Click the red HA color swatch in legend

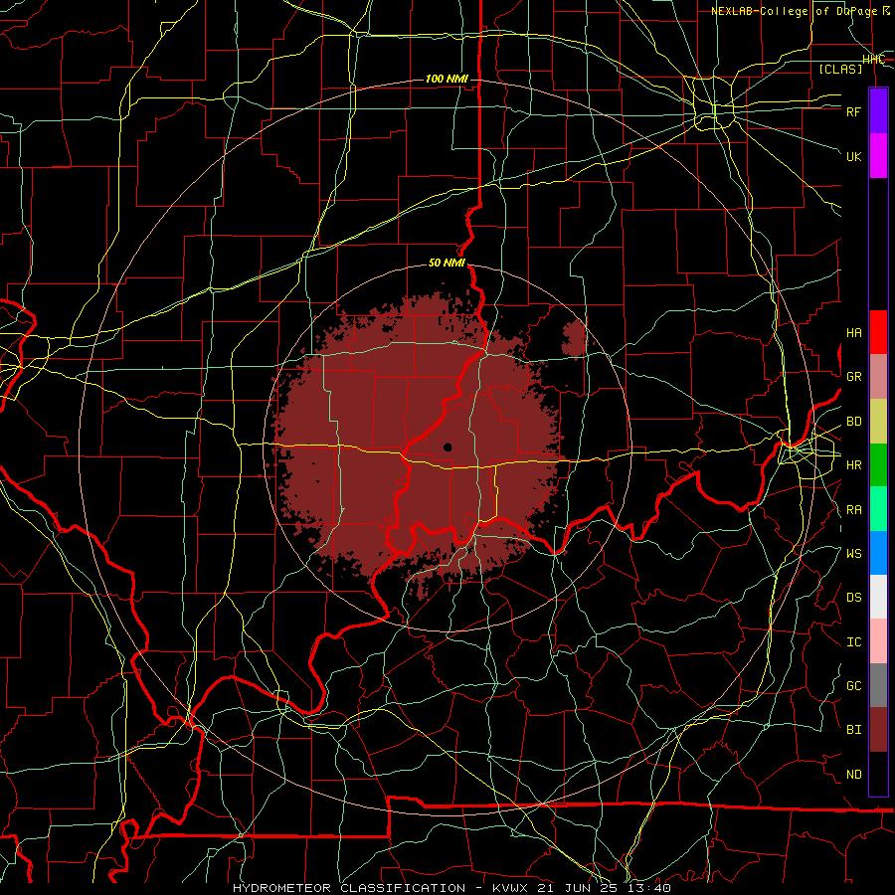pos(878,332)
